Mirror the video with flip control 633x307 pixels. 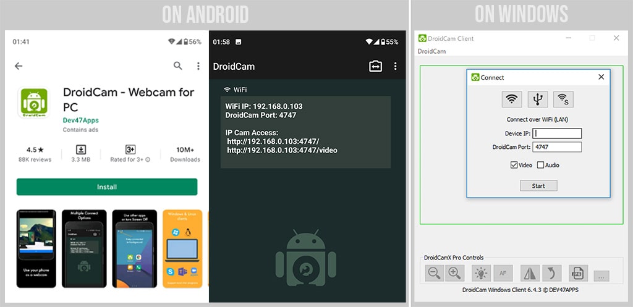coord(530,273)
